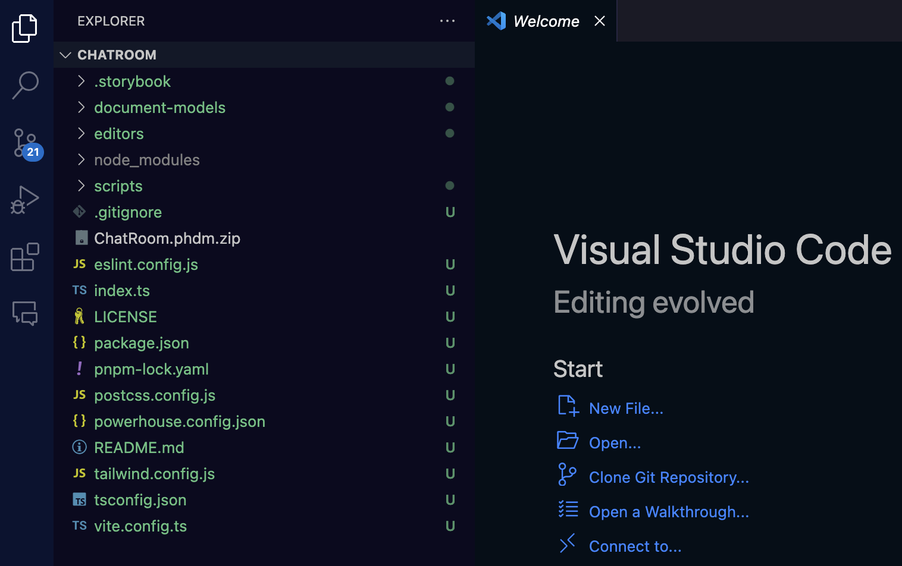902x566 pixels.
Task: Click the info icon beside README.md
Action: 79,447
